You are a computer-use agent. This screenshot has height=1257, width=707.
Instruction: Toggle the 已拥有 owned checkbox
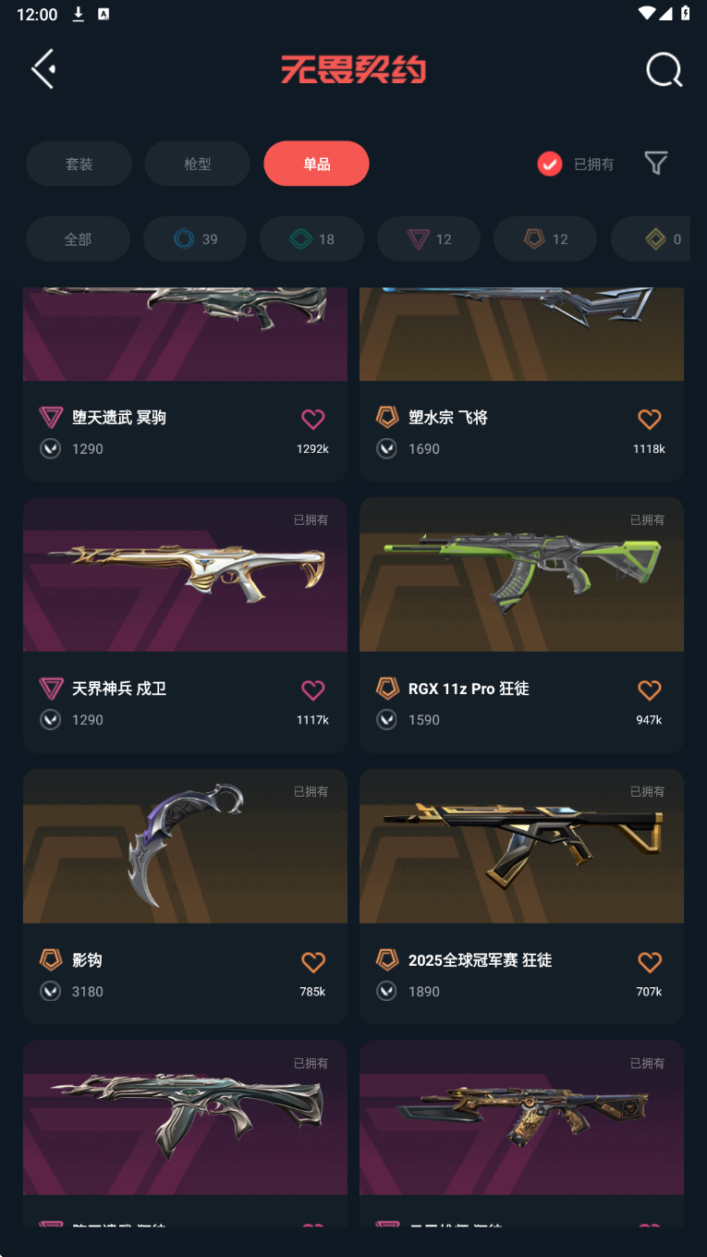click(x=550, y=164)
